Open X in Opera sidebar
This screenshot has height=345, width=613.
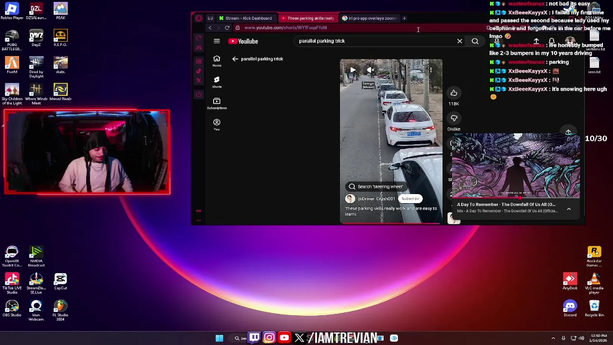point(199,80)
